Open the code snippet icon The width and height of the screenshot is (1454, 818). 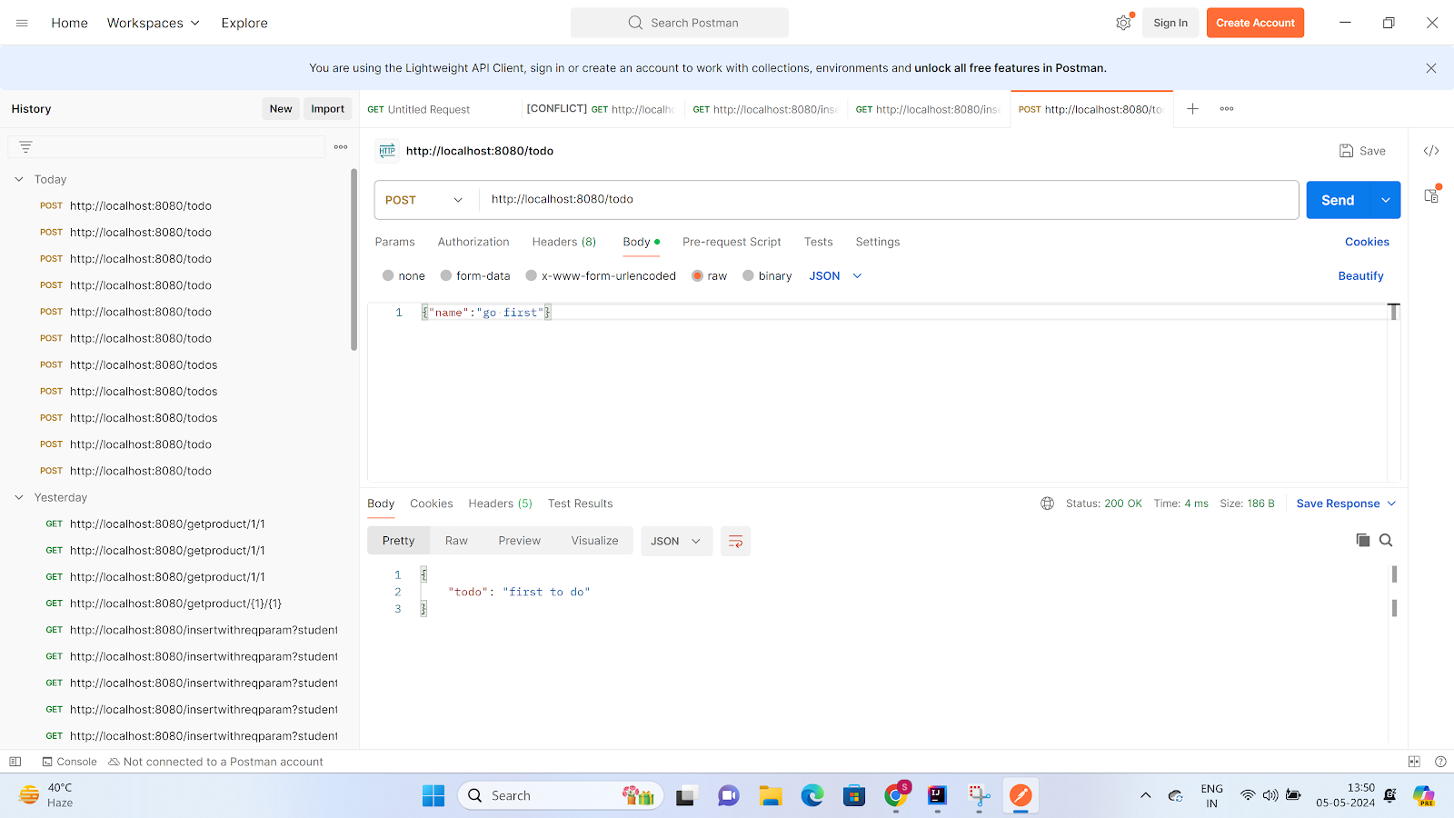1431,151
